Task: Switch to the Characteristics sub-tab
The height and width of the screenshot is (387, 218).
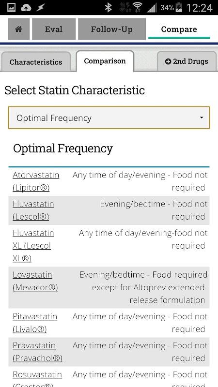Action: (x=36, y=62)
